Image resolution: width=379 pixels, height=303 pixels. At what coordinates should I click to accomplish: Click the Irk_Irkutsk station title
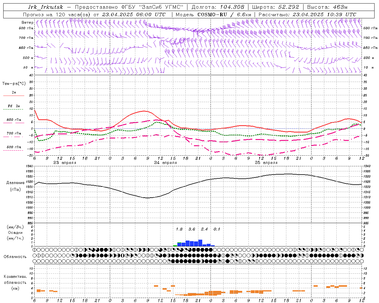coord(45,7)
